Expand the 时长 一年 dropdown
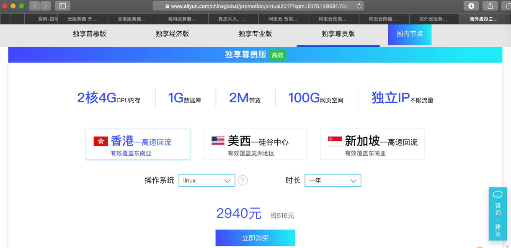511x248 pixels. 333,180
